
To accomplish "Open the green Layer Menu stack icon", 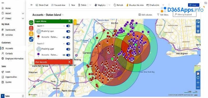I will point(31,23).
